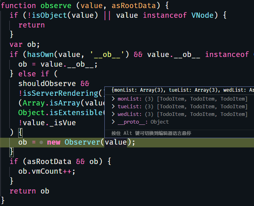Image resolution: width=254 pixels, height=206 pixels.
Task: Click the value argument in Observer call
Action: [116, 142]
